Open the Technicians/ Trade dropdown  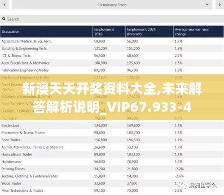112,5
